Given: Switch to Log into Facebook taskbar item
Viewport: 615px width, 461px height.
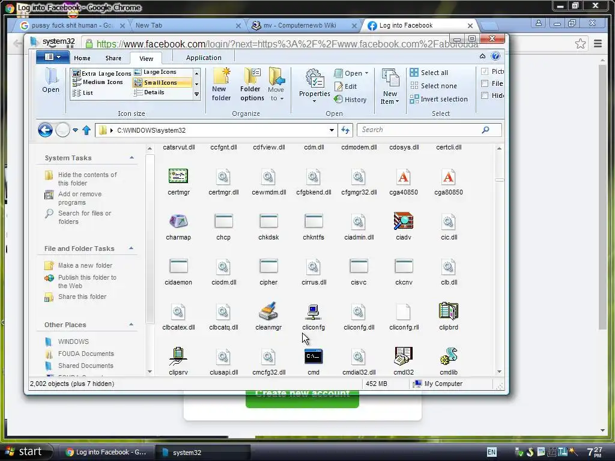Looking at the screenshot, I should pyautogui.click(x=106, y=452).
